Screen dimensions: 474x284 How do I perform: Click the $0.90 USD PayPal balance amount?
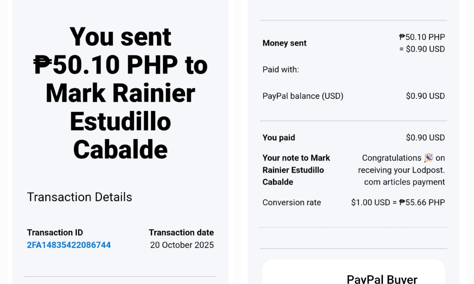click(x=425, y=96)
